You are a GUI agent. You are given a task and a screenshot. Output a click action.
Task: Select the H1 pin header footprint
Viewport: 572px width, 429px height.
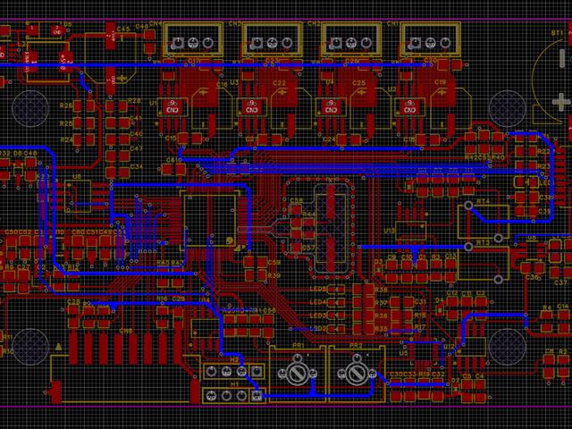click(x=234, y=395)
